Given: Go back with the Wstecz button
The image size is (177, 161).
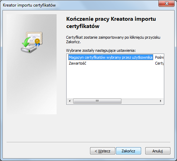Looking at the screenshot, I should (x=102, y=151).
